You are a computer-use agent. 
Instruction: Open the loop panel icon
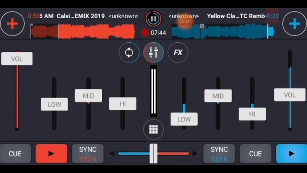(129, 52)
